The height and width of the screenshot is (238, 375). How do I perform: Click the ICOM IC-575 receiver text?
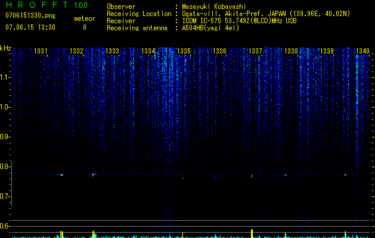239,21
